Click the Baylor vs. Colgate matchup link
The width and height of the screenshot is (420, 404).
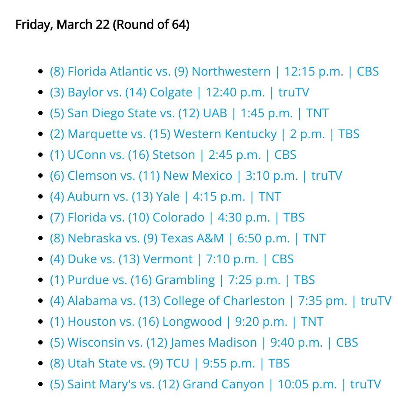click(x=179, y=93)
